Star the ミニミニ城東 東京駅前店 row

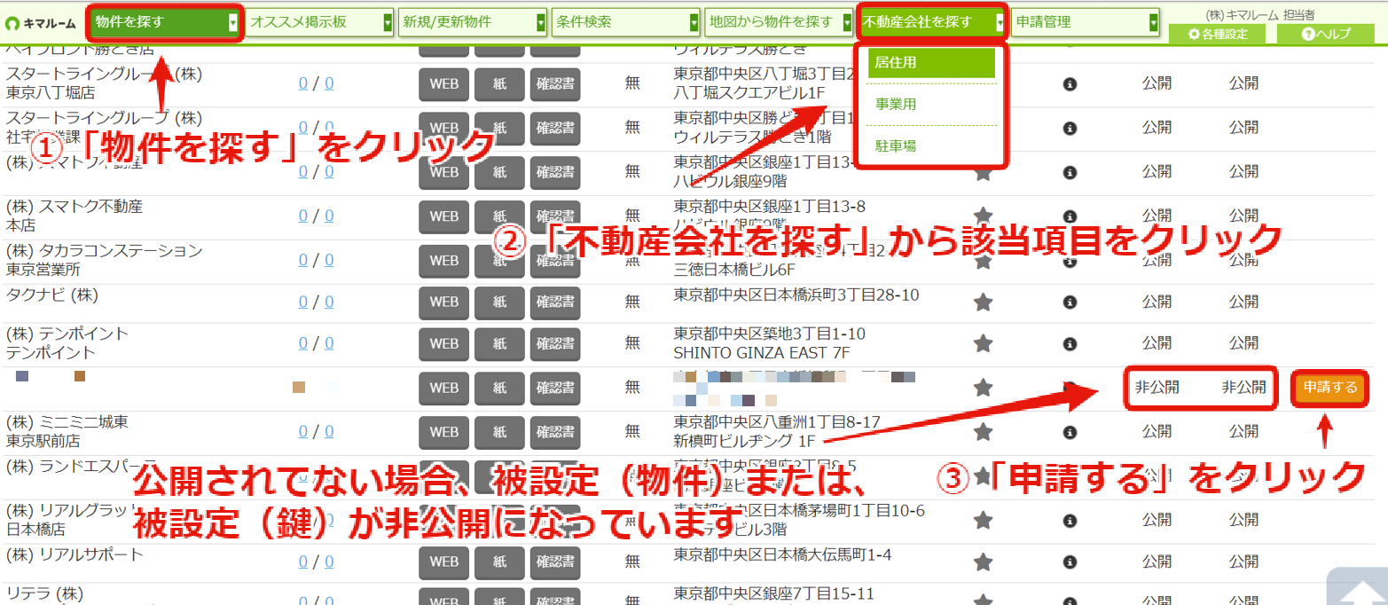pyautogui.click(x=983, y=431)
